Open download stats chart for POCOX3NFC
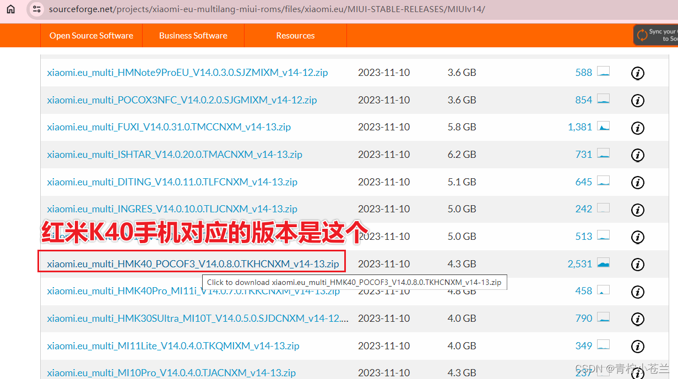Viewport: 678px width, 379px height. click(604, 99)
